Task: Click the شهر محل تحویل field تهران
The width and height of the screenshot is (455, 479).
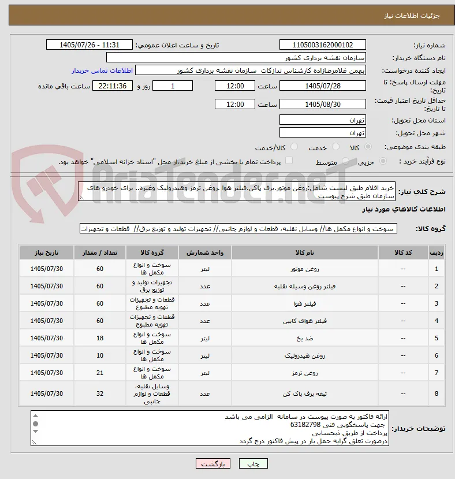Action: click(322, 133)
